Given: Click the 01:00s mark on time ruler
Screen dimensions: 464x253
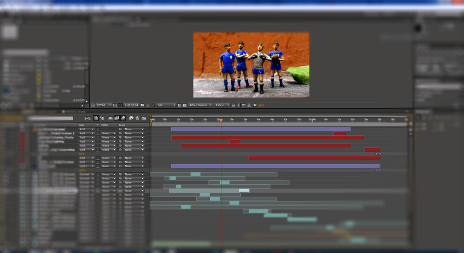Looking at the screenshot, I should click(x=312, y=120).
